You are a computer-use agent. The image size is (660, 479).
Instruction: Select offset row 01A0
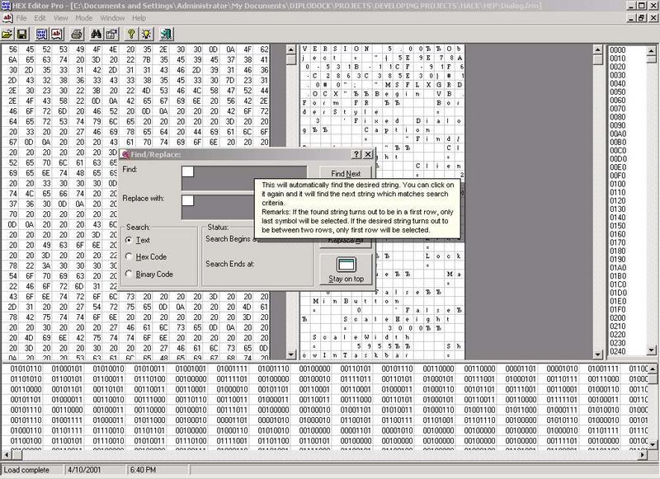tap(617, 267)
